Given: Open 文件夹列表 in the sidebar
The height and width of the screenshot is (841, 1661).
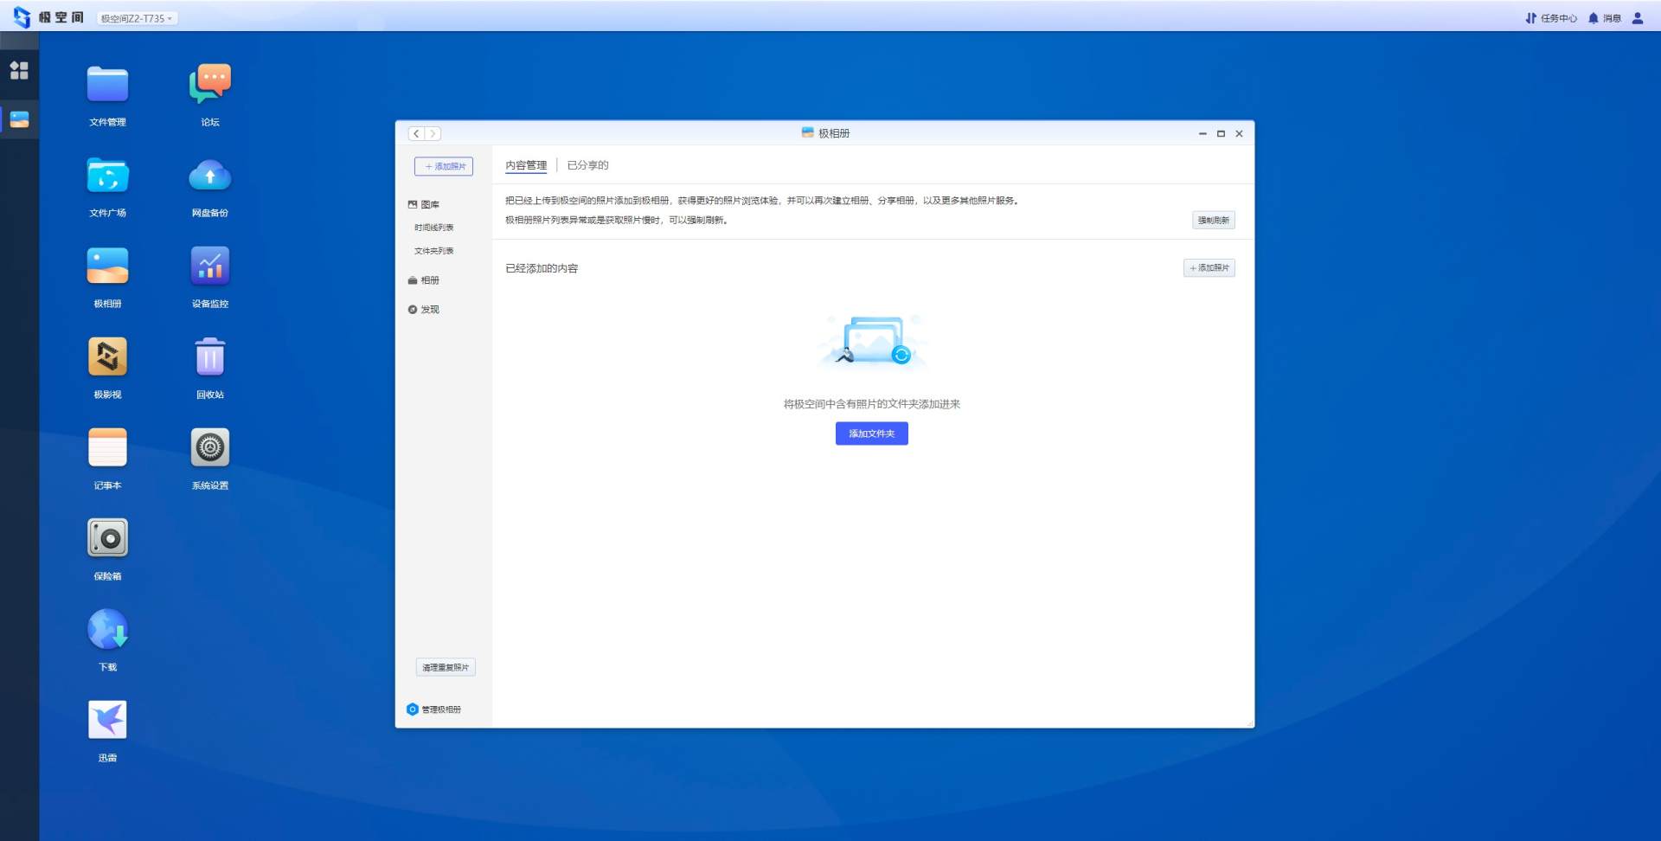Looking at the screenshot, I should (x=433, y=251).
